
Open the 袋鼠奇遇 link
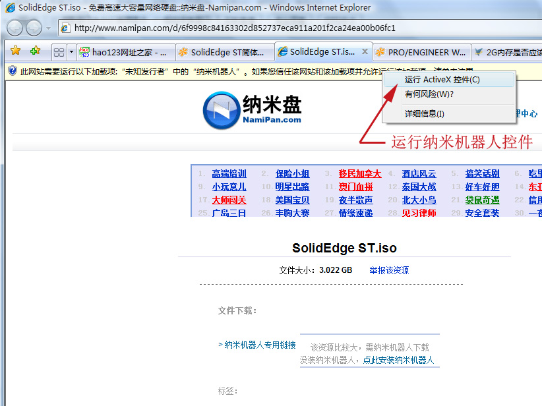[482, 200]
